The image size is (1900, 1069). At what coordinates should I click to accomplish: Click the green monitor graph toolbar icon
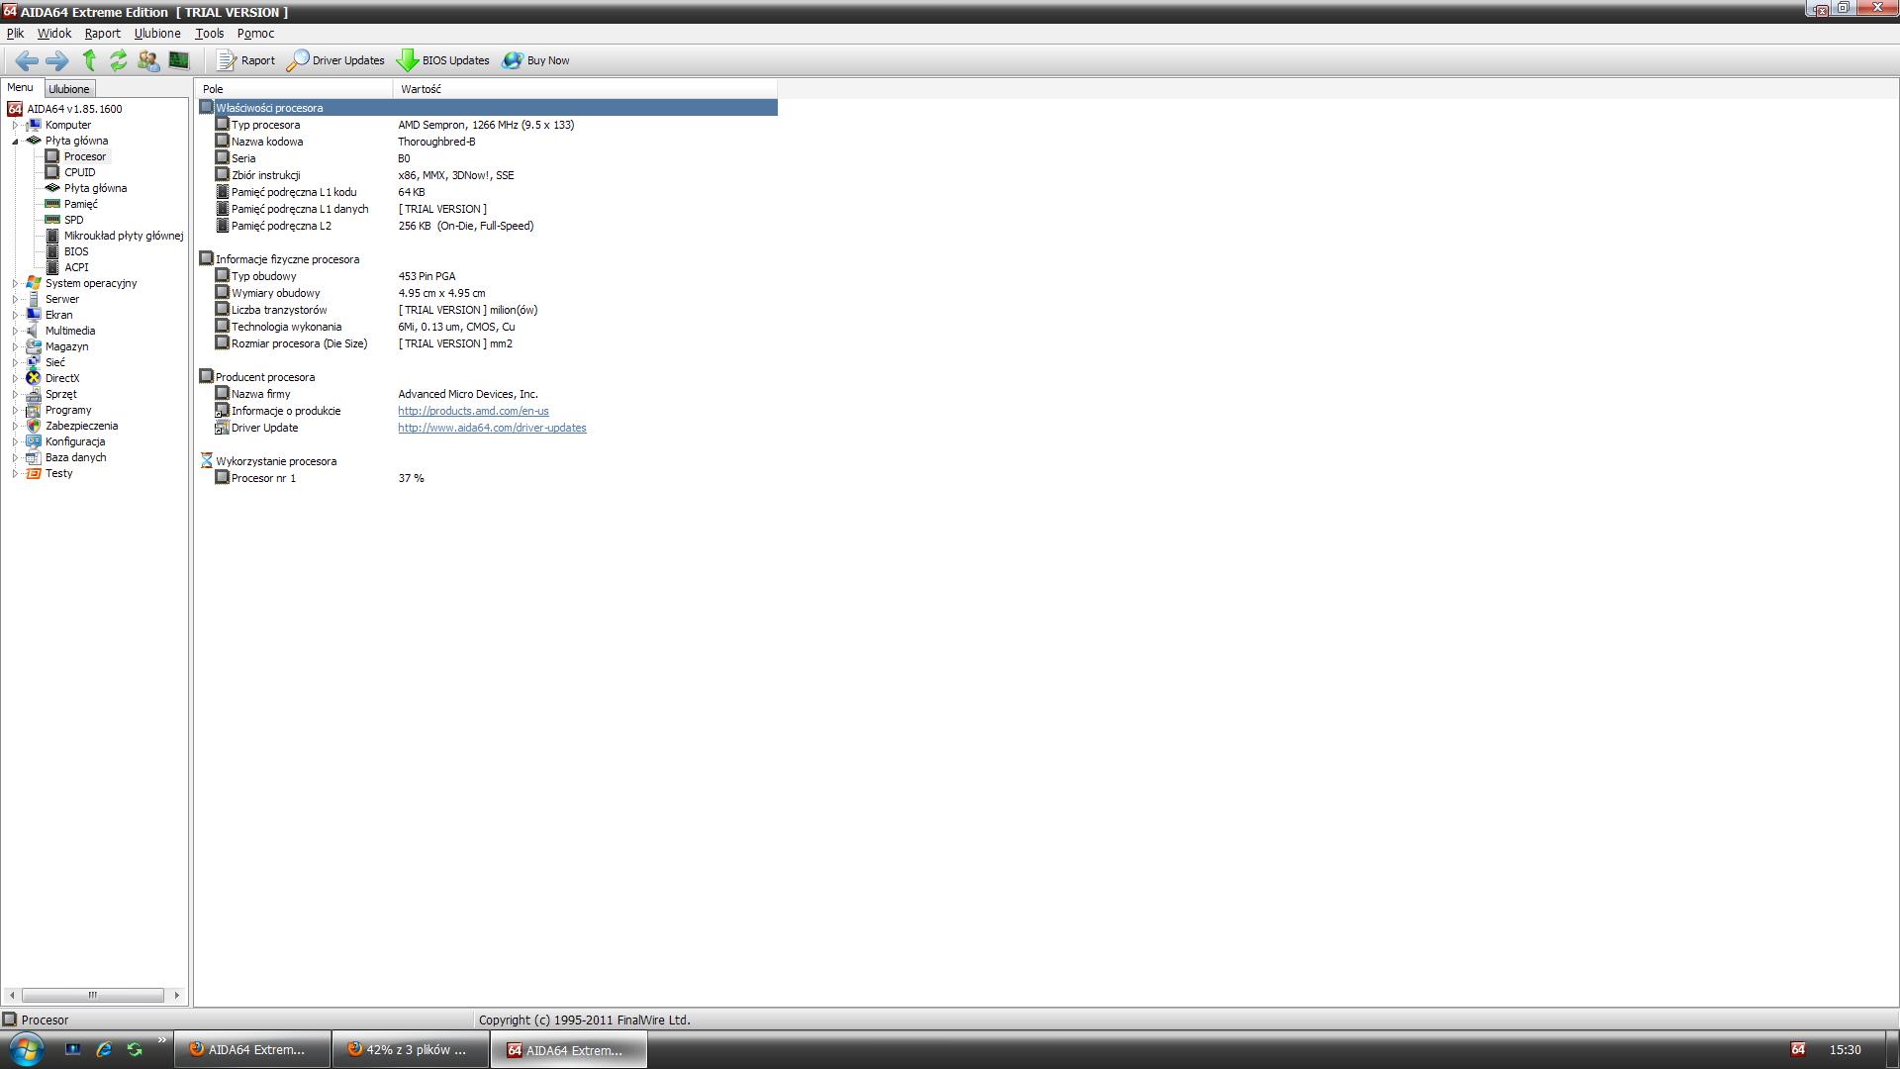pos(178,61)
